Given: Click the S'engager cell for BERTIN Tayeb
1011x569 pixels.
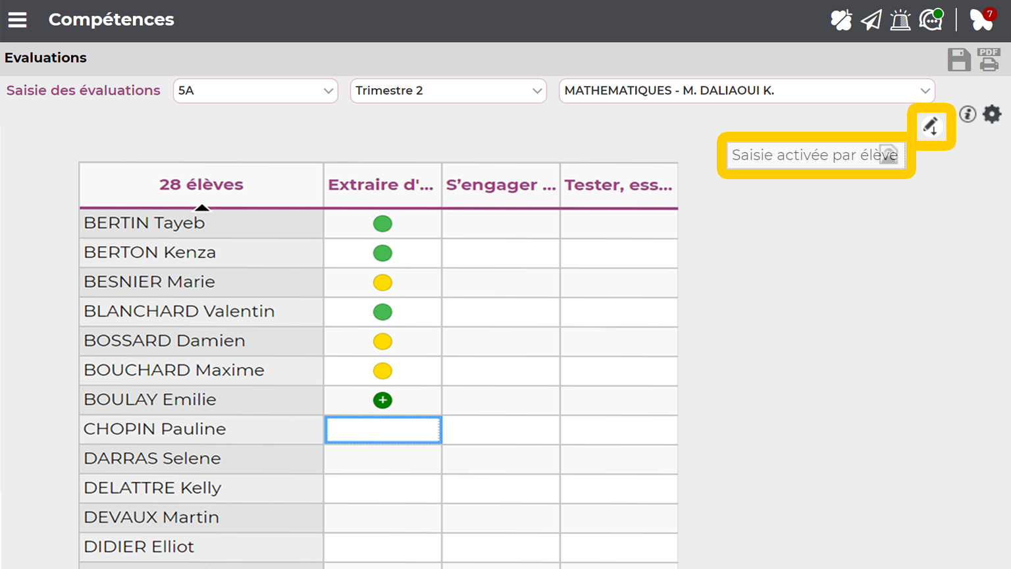Looking at the screenshot, I should 501,224.
